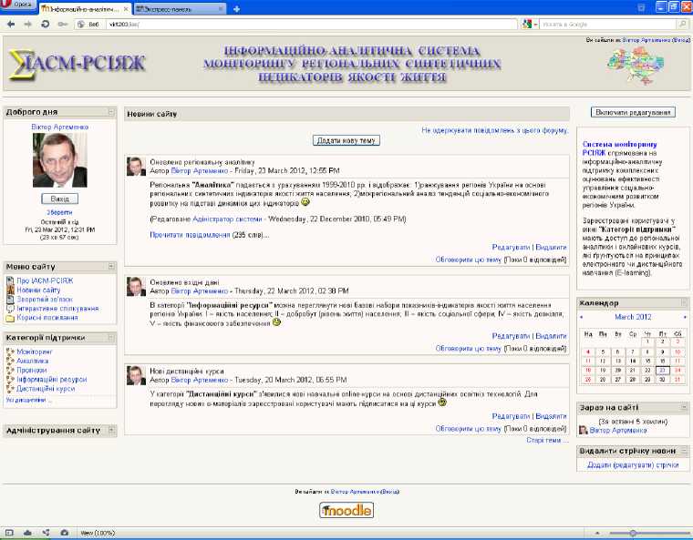This screenshot has height=540, width=693.
Task: Open a new tab with the plus icon
Action: 237,8
